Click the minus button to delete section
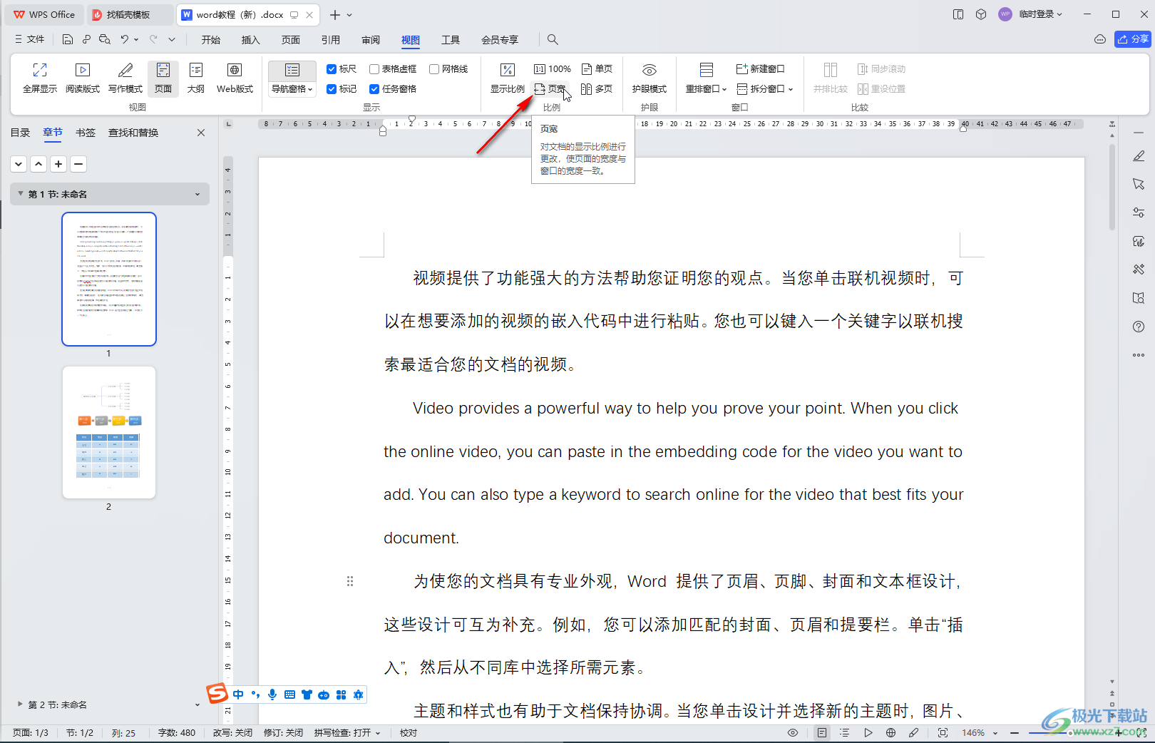Screen dimensions: 1155x743 78,164
